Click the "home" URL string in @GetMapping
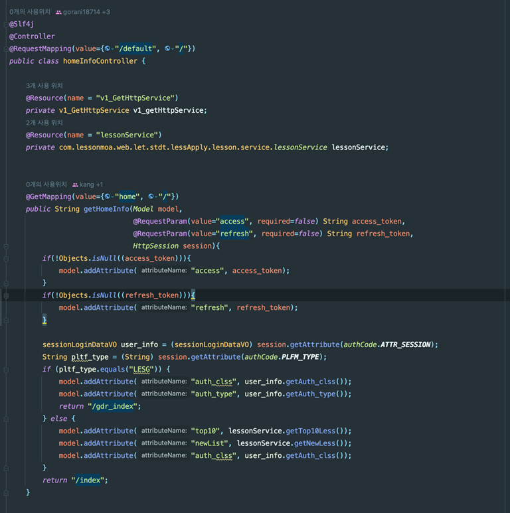This screenshot has width=510, height=513. pos(127,196)
